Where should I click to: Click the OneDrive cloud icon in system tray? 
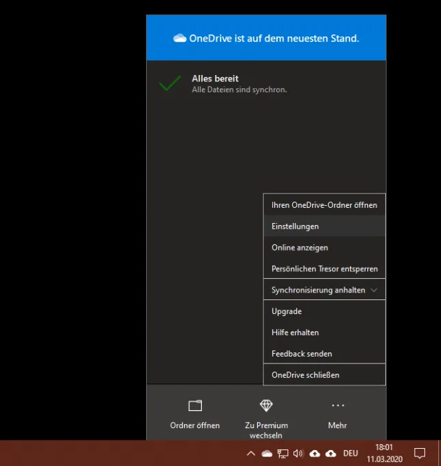267,453
